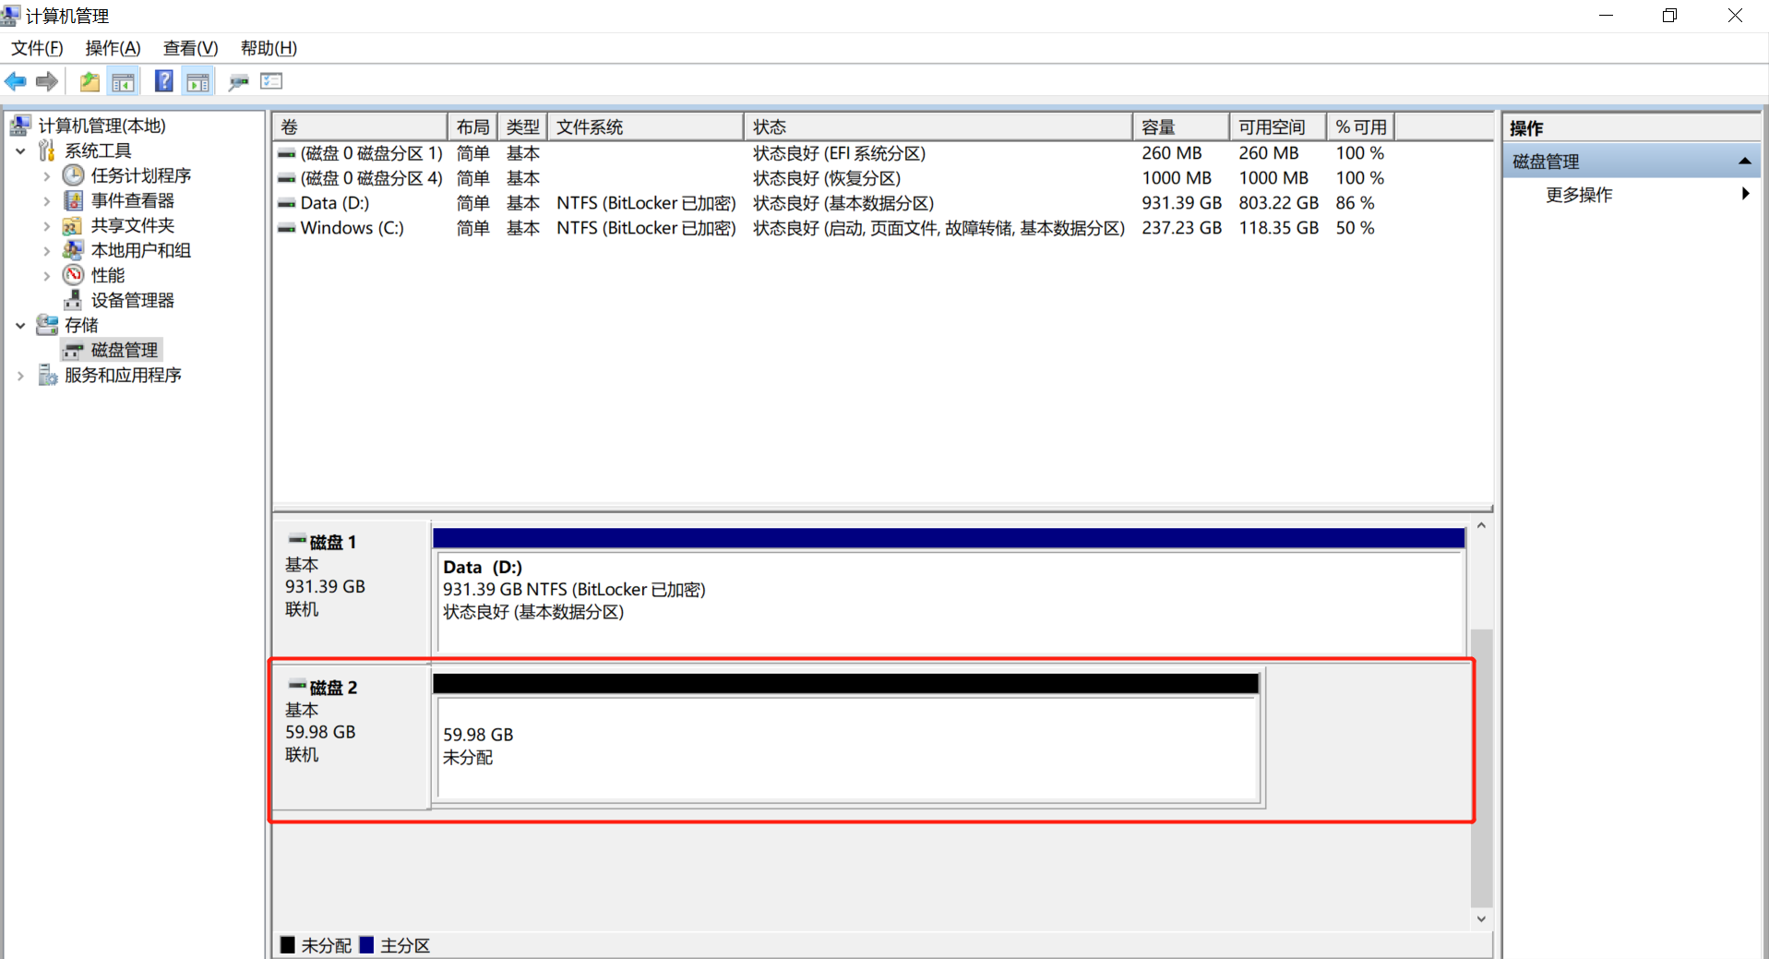Sort by the 容量 column header
Viewport: 1769px width, 959px height.
point(1181,126)
